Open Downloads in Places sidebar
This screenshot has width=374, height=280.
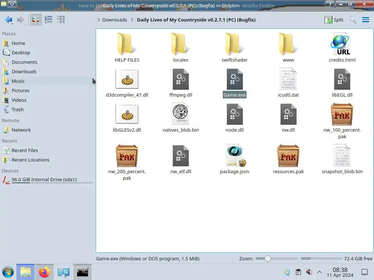tap(47, 72)
